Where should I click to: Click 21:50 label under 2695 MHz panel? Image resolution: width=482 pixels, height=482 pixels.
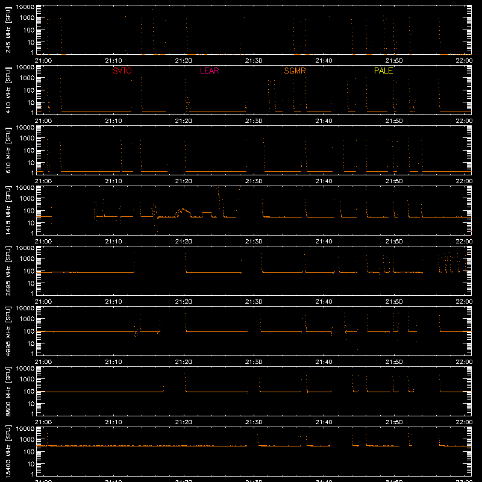(x=394, y=302)
